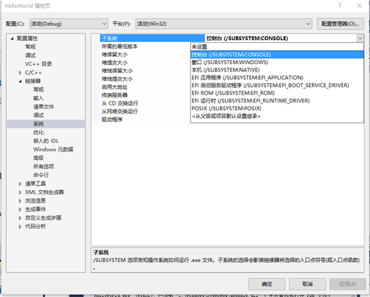Expand the XML 文档生成器 tree node
The image size is (370, 297).
point(20,192)
